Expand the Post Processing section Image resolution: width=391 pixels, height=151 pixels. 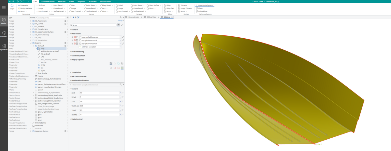77,52
